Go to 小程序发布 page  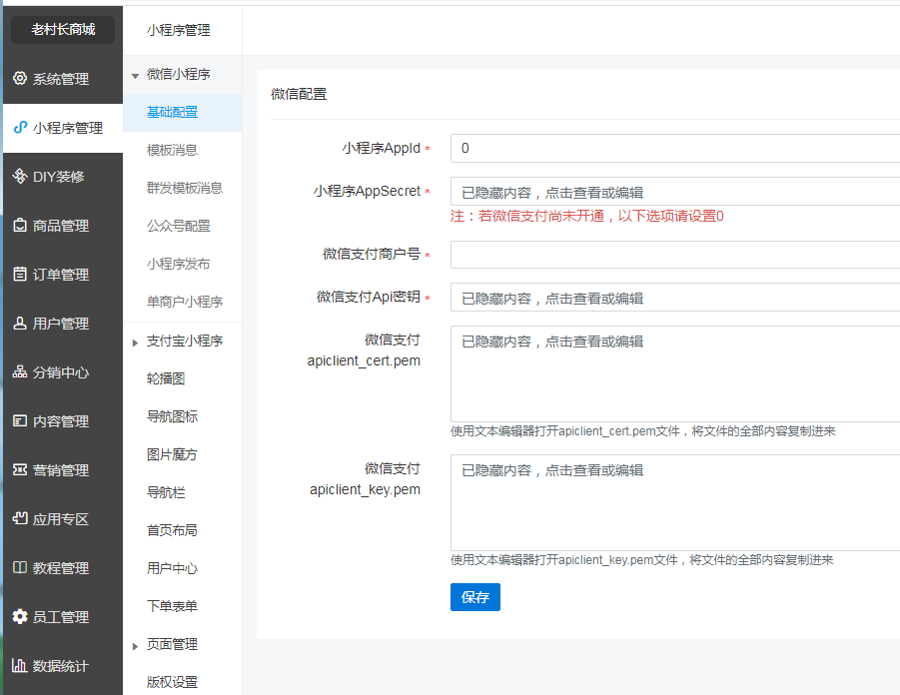178,264
